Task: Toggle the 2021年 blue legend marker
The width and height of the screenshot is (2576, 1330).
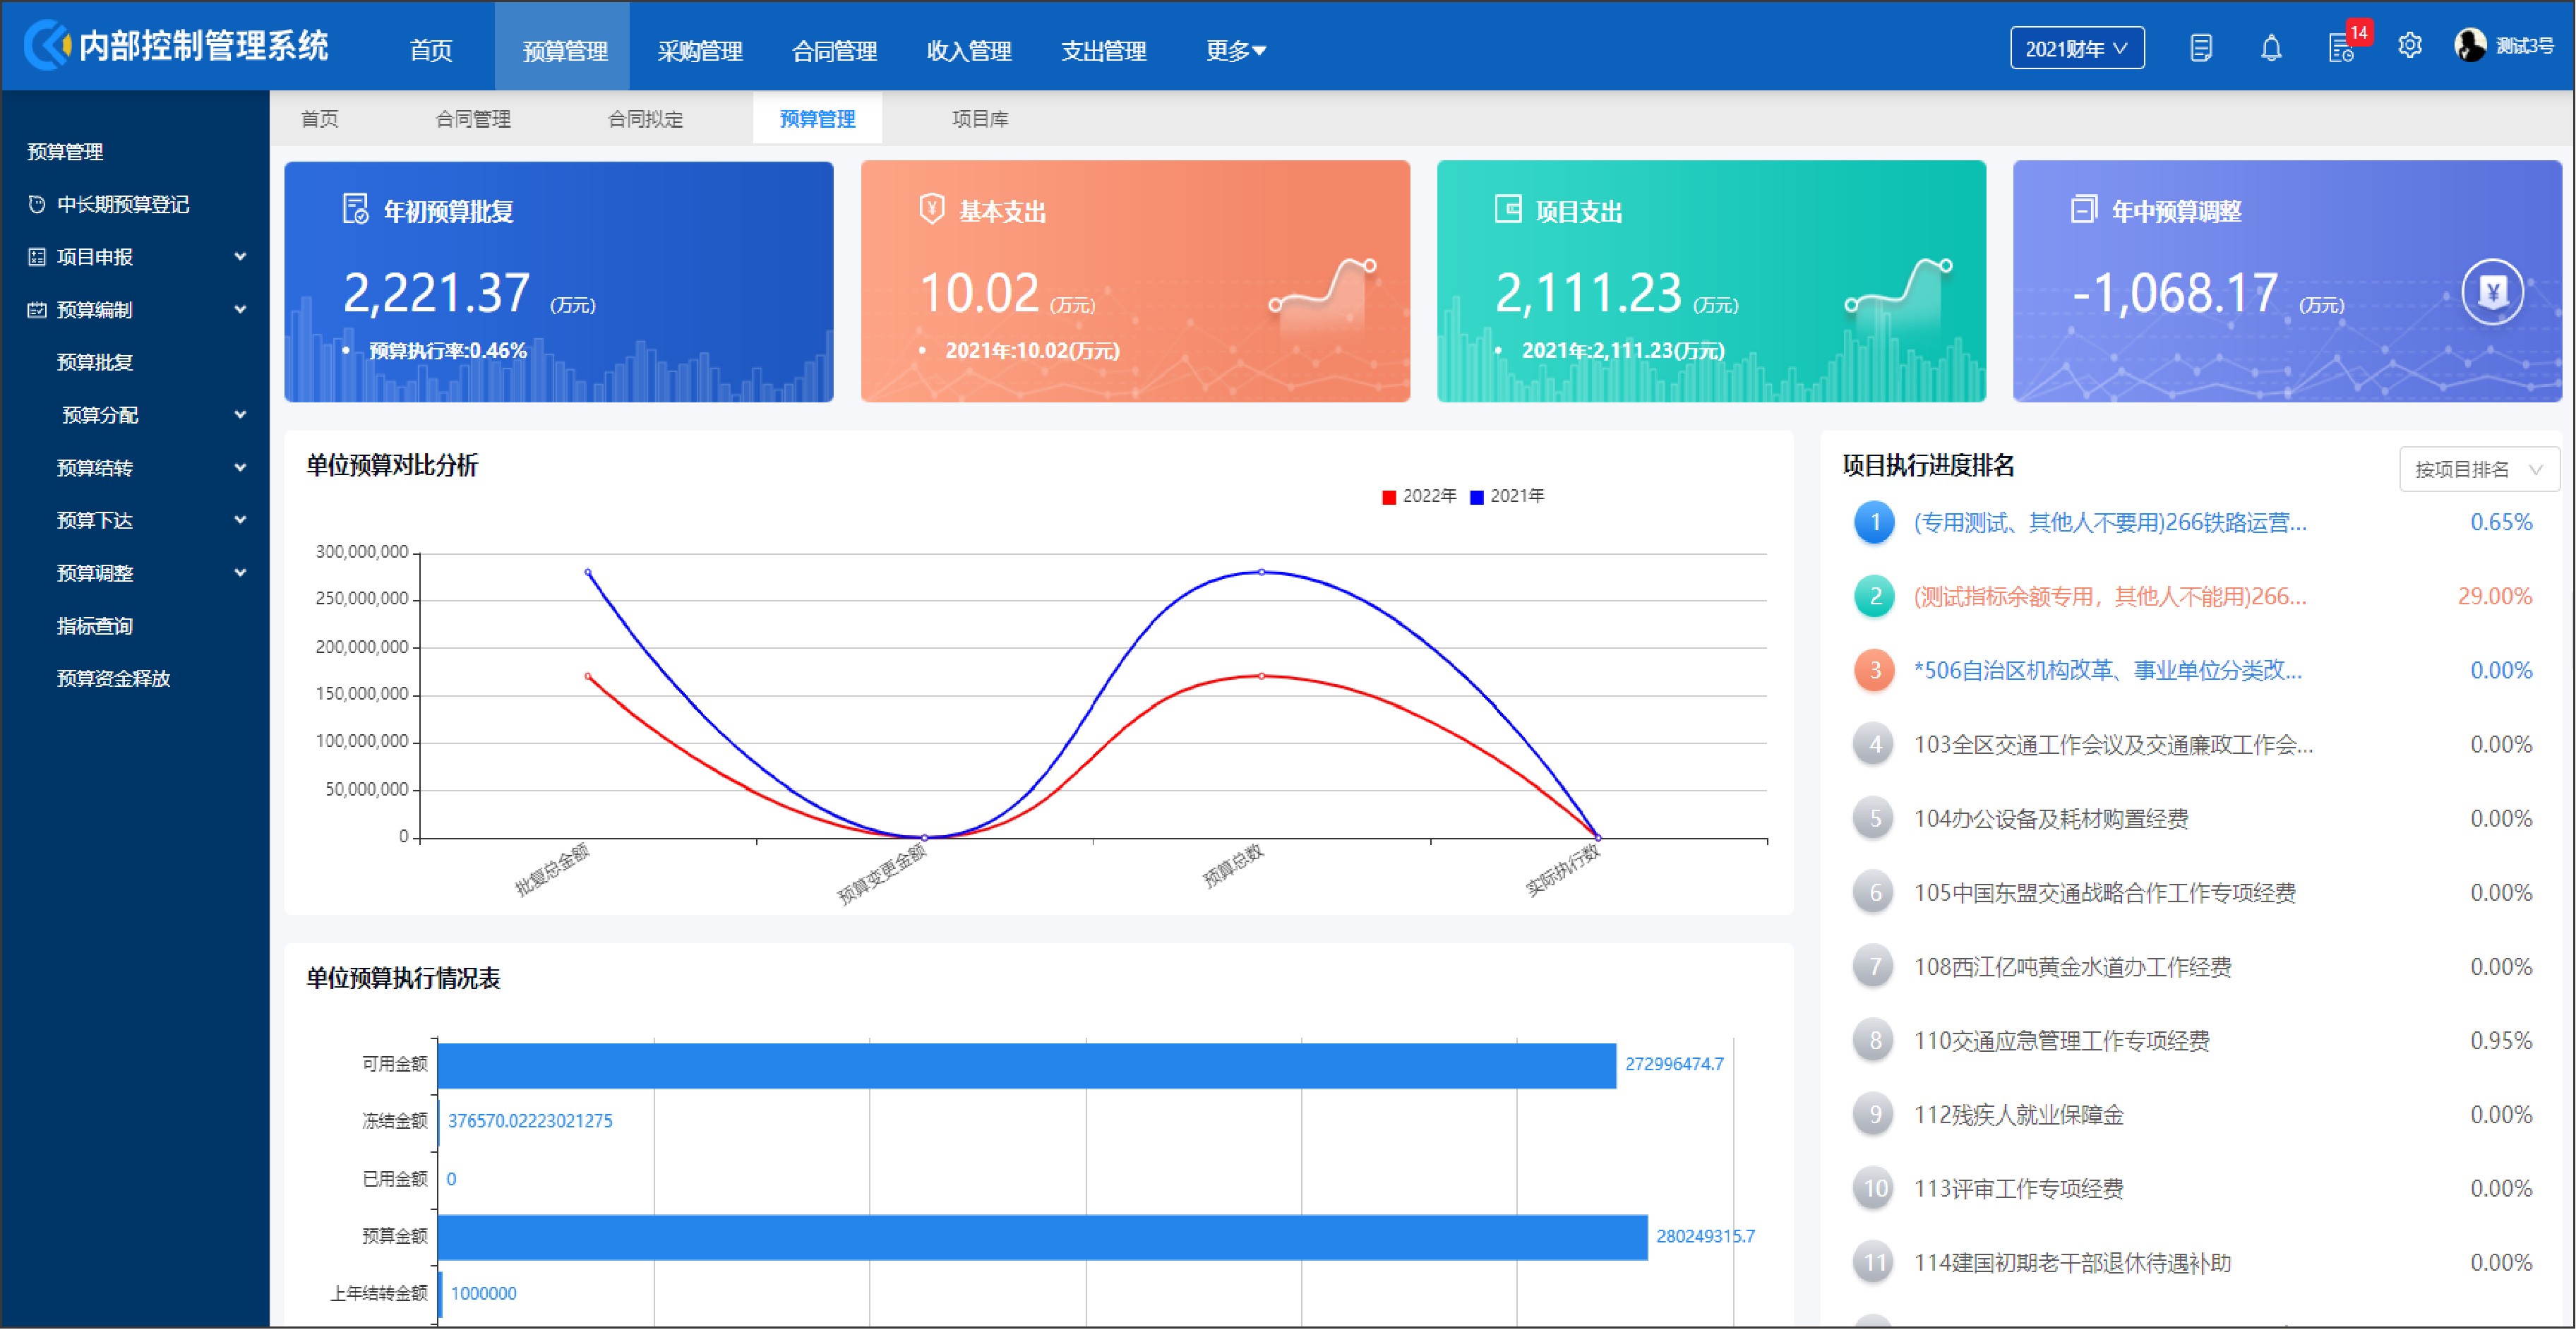Action: click(1476, 497)
